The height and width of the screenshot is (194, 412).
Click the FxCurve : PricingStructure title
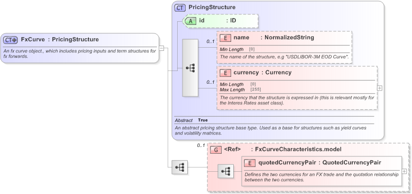(60, 39)
